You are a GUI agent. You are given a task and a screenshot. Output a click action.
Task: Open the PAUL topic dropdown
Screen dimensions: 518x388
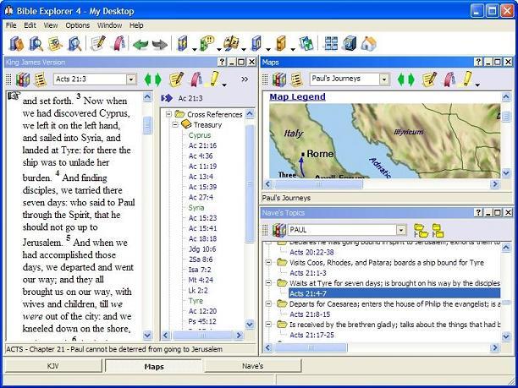400,230
